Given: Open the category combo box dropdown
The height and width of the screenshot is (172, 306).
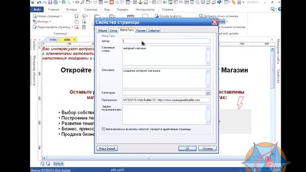Looking at the screenshot, I should click(x=208, y=93).
